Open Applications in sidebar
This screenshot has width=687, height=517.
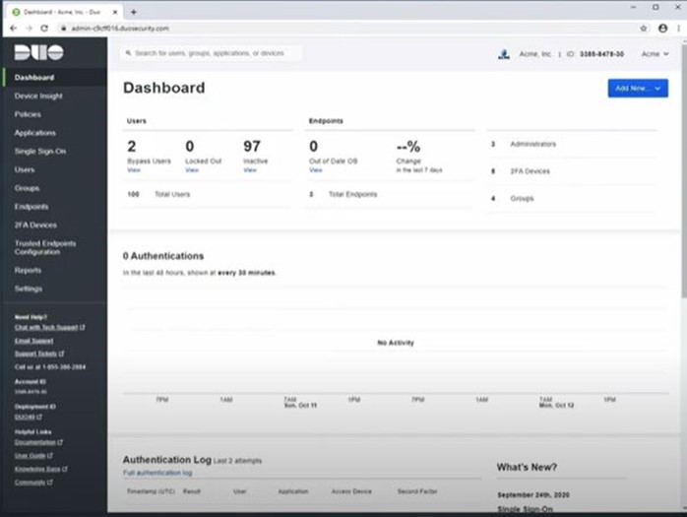coord(35,133)
